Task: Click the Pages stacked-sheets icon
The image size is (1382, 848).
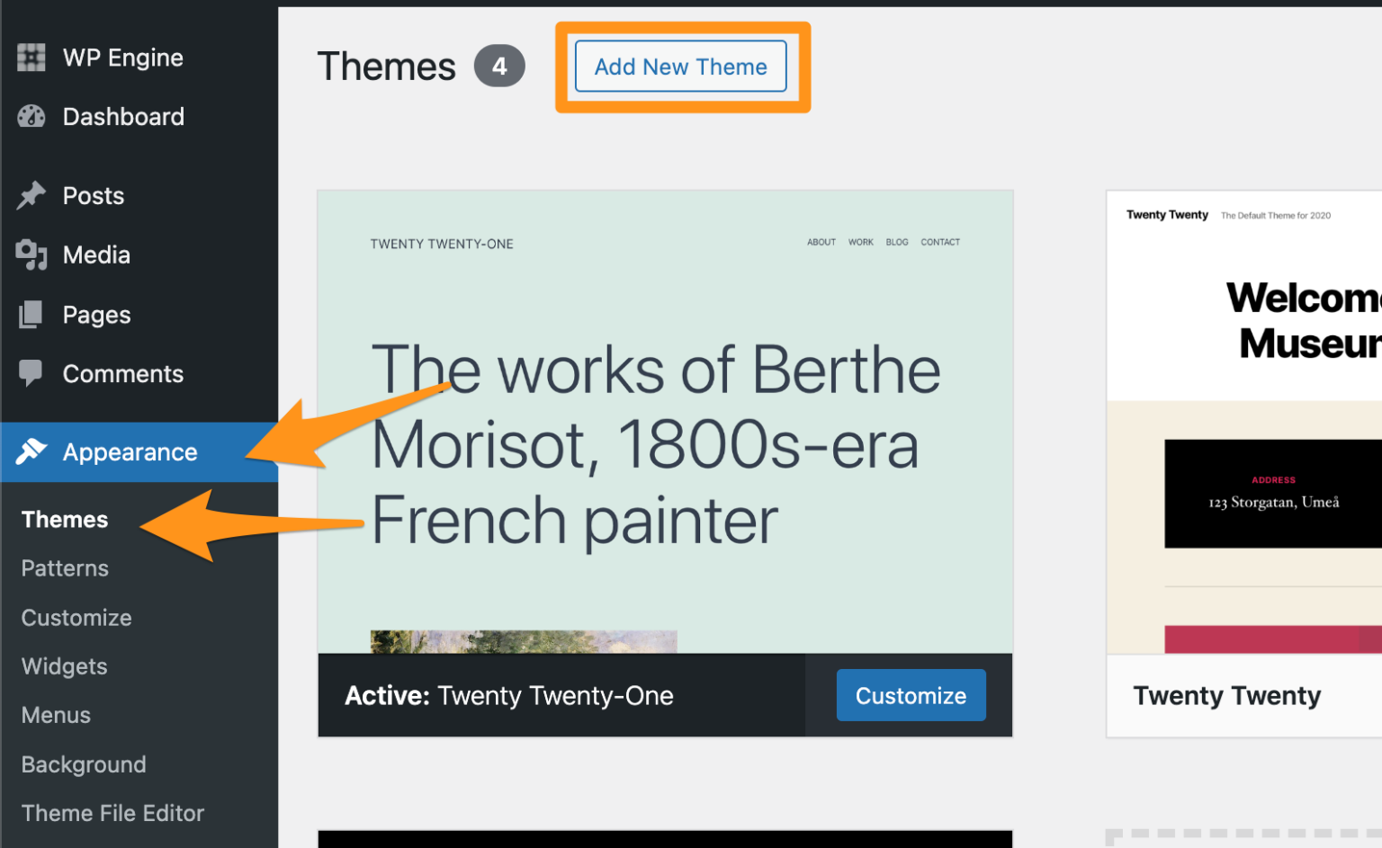Action: [31, 315]
